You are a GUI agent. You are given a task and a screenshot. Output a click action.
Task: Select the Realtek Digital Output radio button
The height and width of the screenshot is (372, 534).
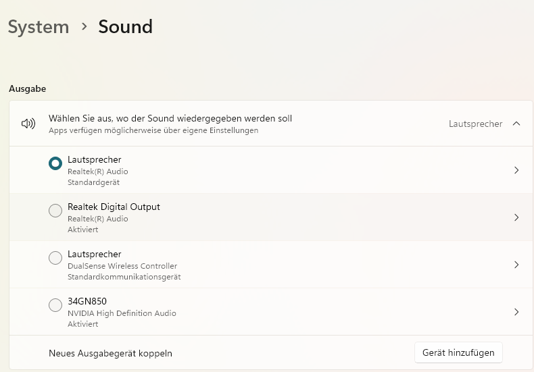[55, 211]
